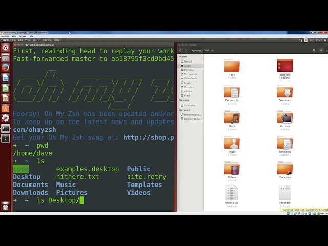Launch Firefox from the Ubuntu launcher
This screenshot has height=246, width=328.
[x=6, y=68]
